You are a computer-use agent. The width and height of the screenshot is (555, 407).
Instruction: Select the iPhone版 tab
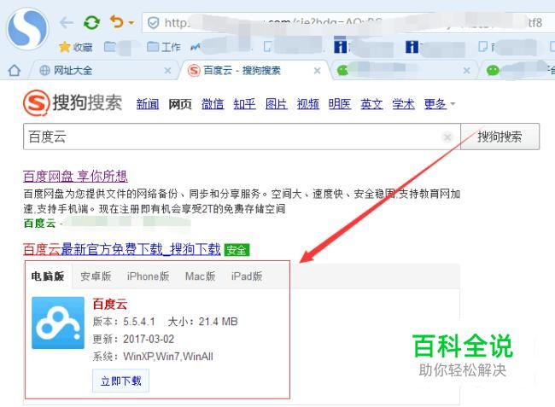pos(148,276)
